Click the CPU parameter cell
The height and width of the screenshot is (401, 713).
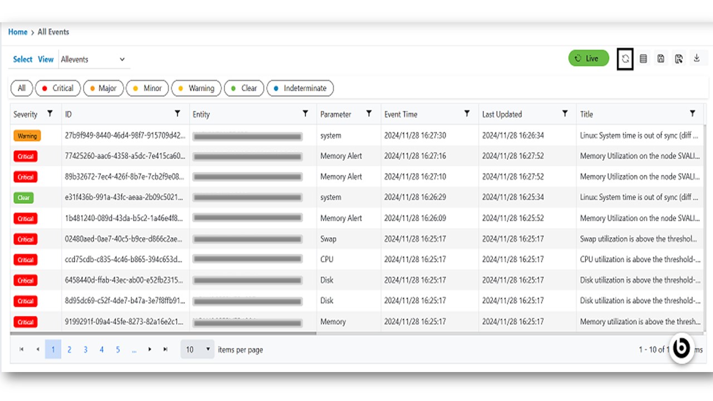coord(349,260)
